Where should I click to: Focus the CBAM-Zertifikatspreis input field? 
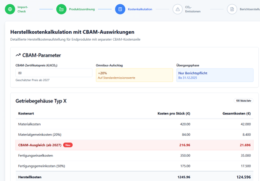(x=53, y=73)
